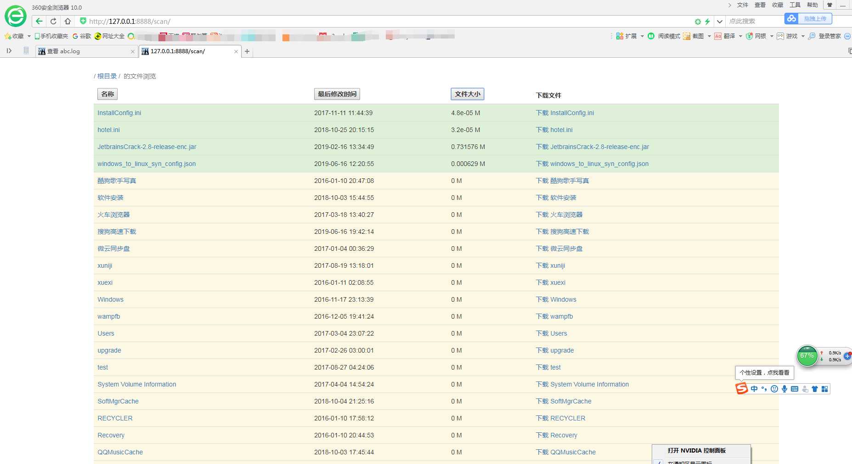This screenshot has height=464, width=852.
Task: Toggle Sogou Chinese/English input mode
Action: point(754,389)
